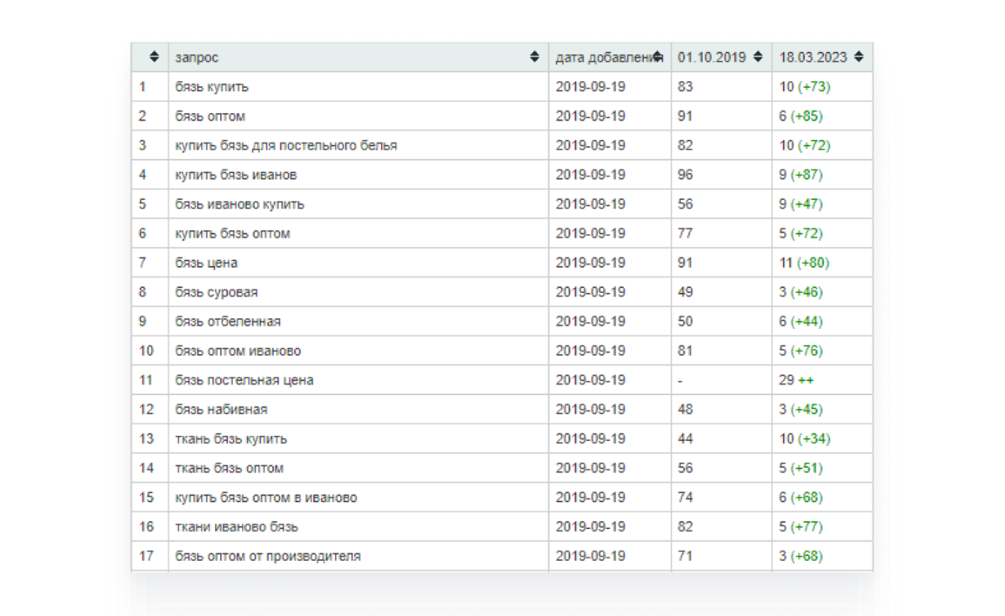Screen dimensions: 1005x616
Task: Select the запрос column header
Action: coord(358,57)
